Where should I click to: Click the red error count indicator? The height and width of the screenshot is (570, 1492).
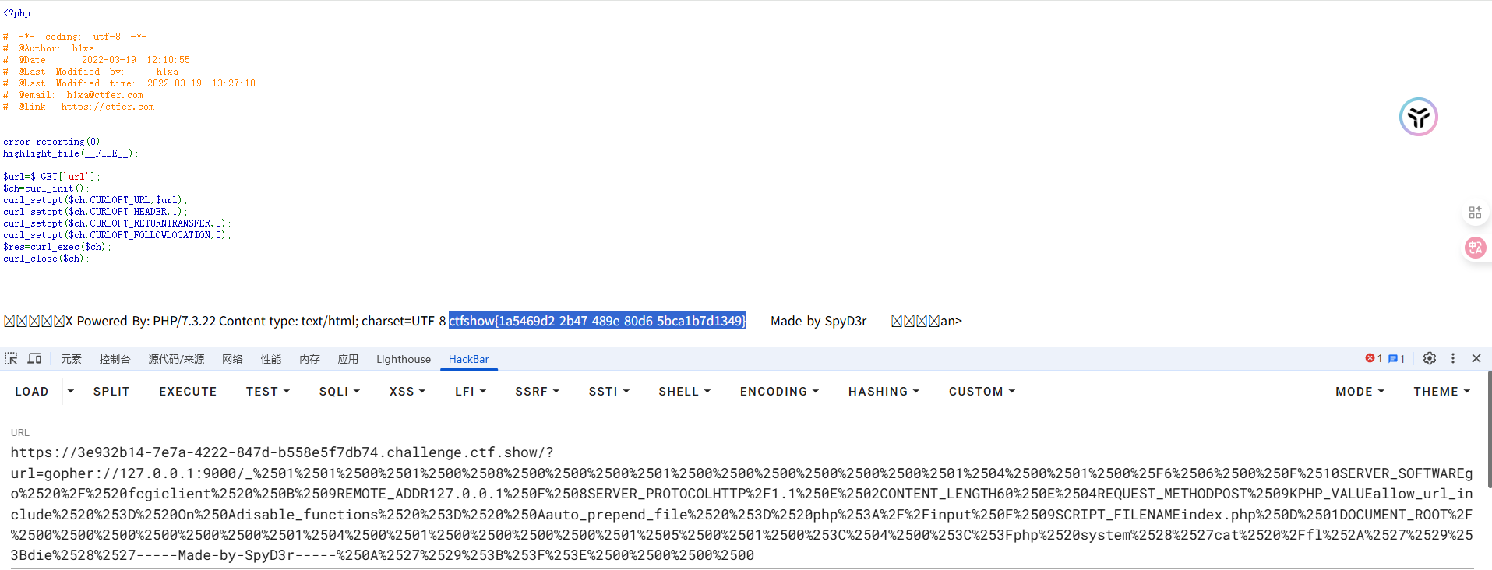[1373, 358]
